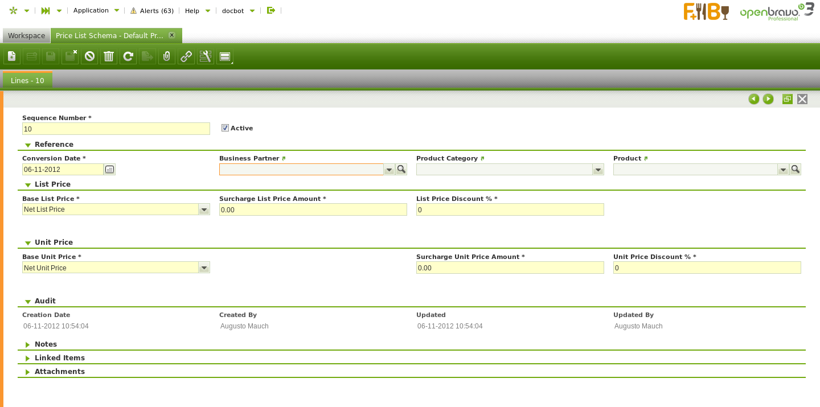
Task: Click the List Price Discount % field
Action: [510, 209]
